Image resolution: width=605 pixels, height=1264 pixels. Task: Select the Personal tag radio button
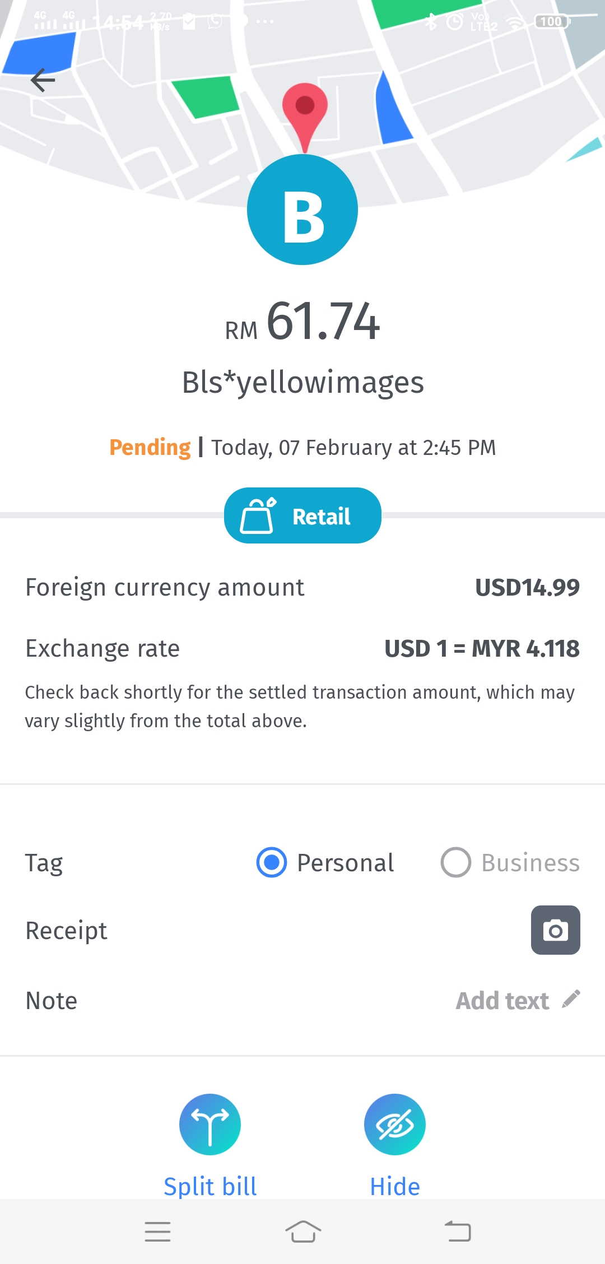(272, 862)
